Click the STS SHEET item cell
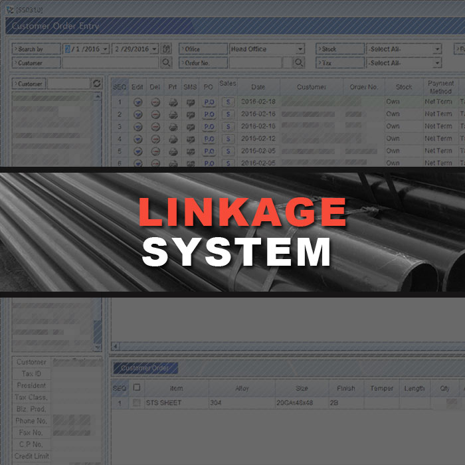The width and height of the screenshot is (465, 465). tap(177, 403)
